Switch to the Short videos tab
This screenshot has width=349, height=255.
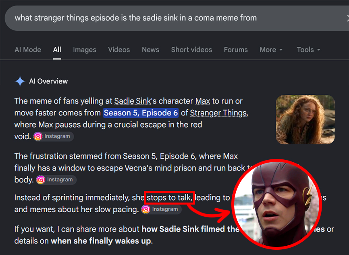191,50
